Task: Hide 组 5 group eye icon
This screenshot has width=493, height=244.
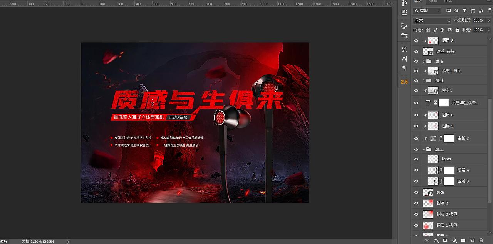Action: pyautogui.click(x=416, y=61)
